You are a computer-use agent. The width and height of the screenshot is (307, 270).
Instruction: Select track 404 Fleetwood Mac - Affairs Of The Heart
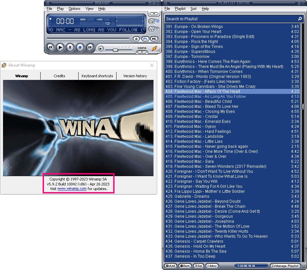(x=232, y=92)
